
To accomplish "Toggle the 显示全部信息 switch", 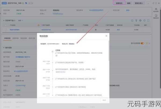I will click(142, 43).
